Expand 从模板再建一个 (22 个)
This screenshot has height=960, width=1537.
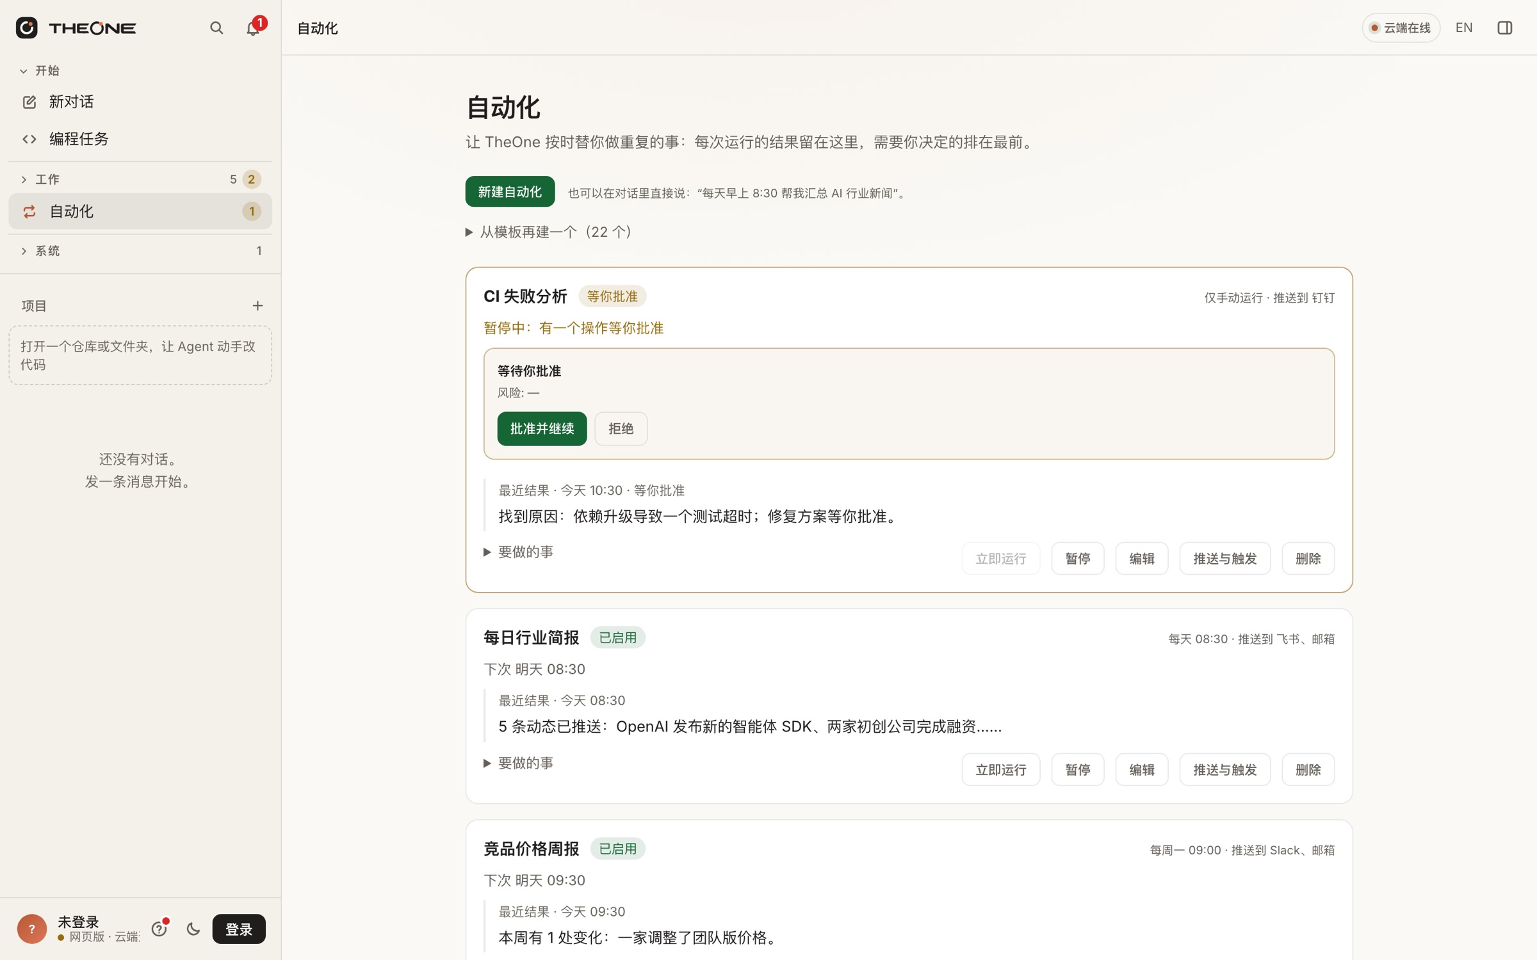tap(549, 232)
